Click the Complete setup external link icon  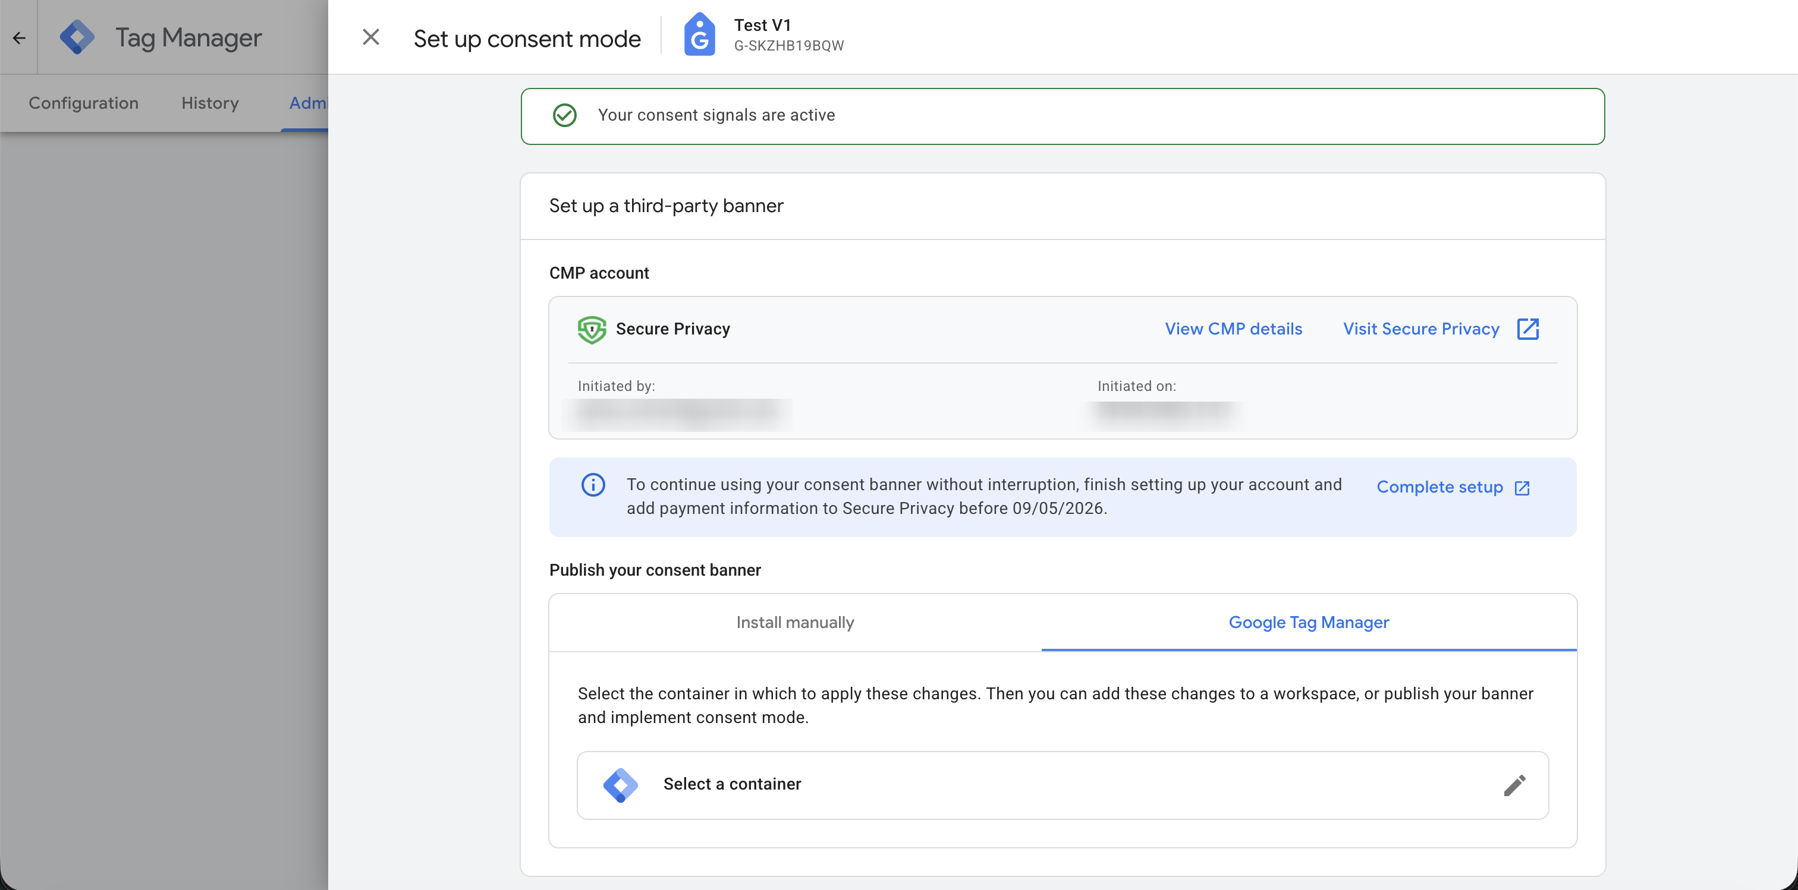[x=1522, y=488]
